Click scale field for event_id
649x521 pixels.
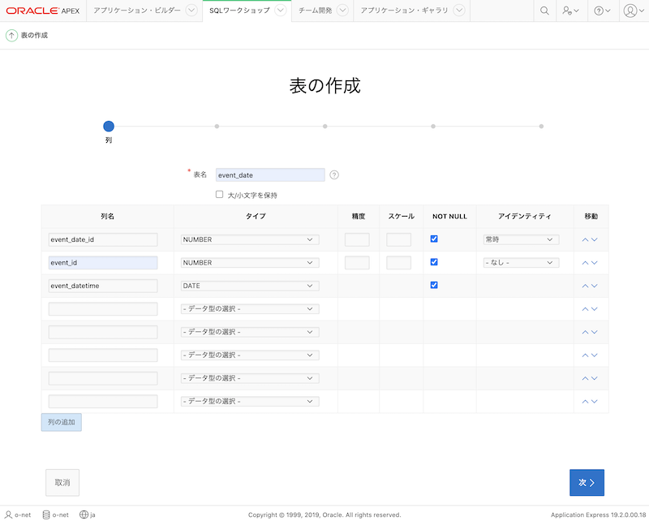399,263
